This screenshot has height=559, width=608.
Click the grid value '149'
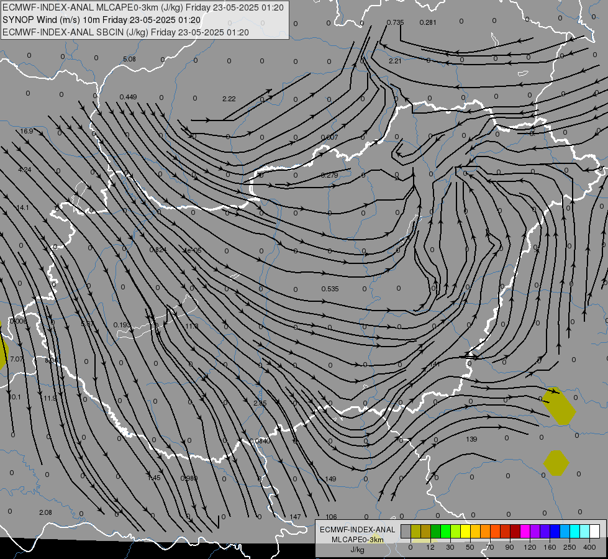[330, 479]
